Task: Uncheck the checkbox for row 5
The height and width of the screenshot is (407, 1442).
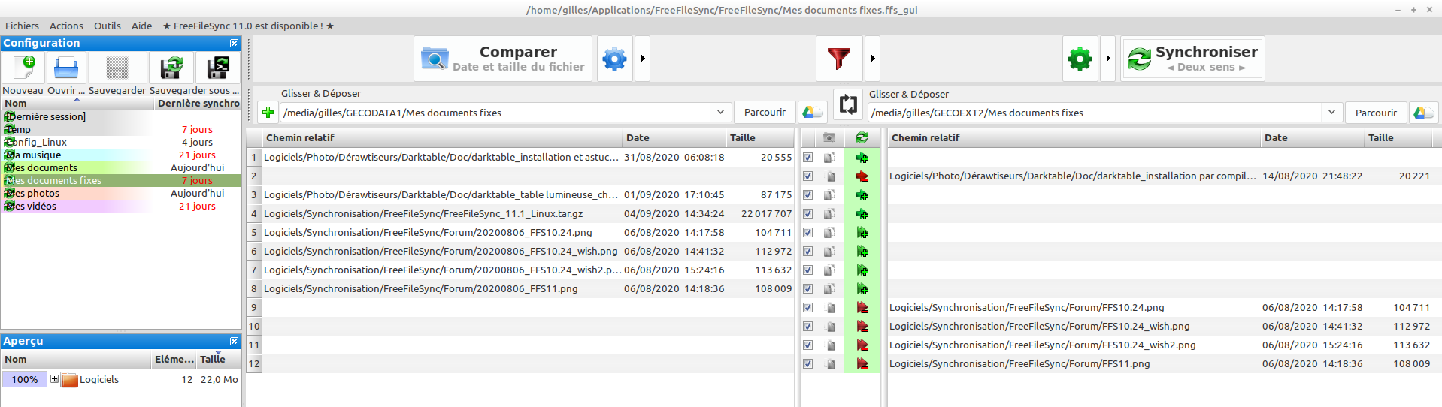Action: [807, 233]
